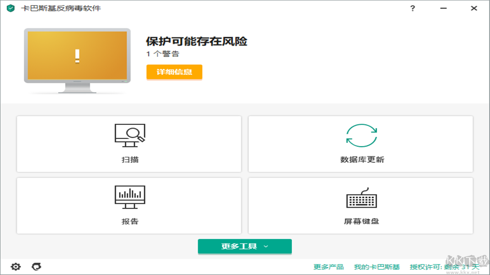The width and height of the screenshot is (490, 275).
Task: Start 数据库更新 database update
Action: tap(360, 144)
